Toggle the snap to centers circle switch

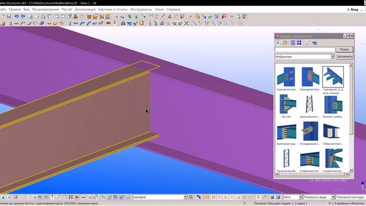pyautogui.click(x=220, y=197)
